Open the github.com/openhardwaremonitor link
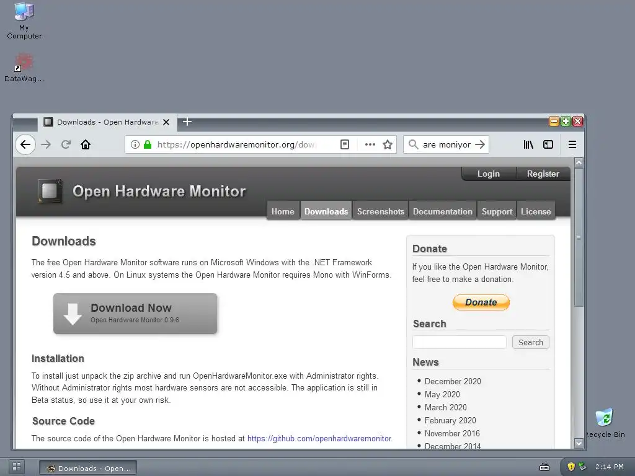Image resolution: width=635 pixels, height=476 pixels. (x=319, y=438)
